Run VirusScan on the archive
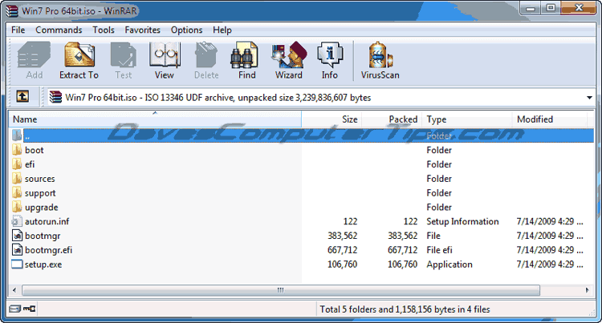This screenshot has width=602, height=323. (380, 55)
